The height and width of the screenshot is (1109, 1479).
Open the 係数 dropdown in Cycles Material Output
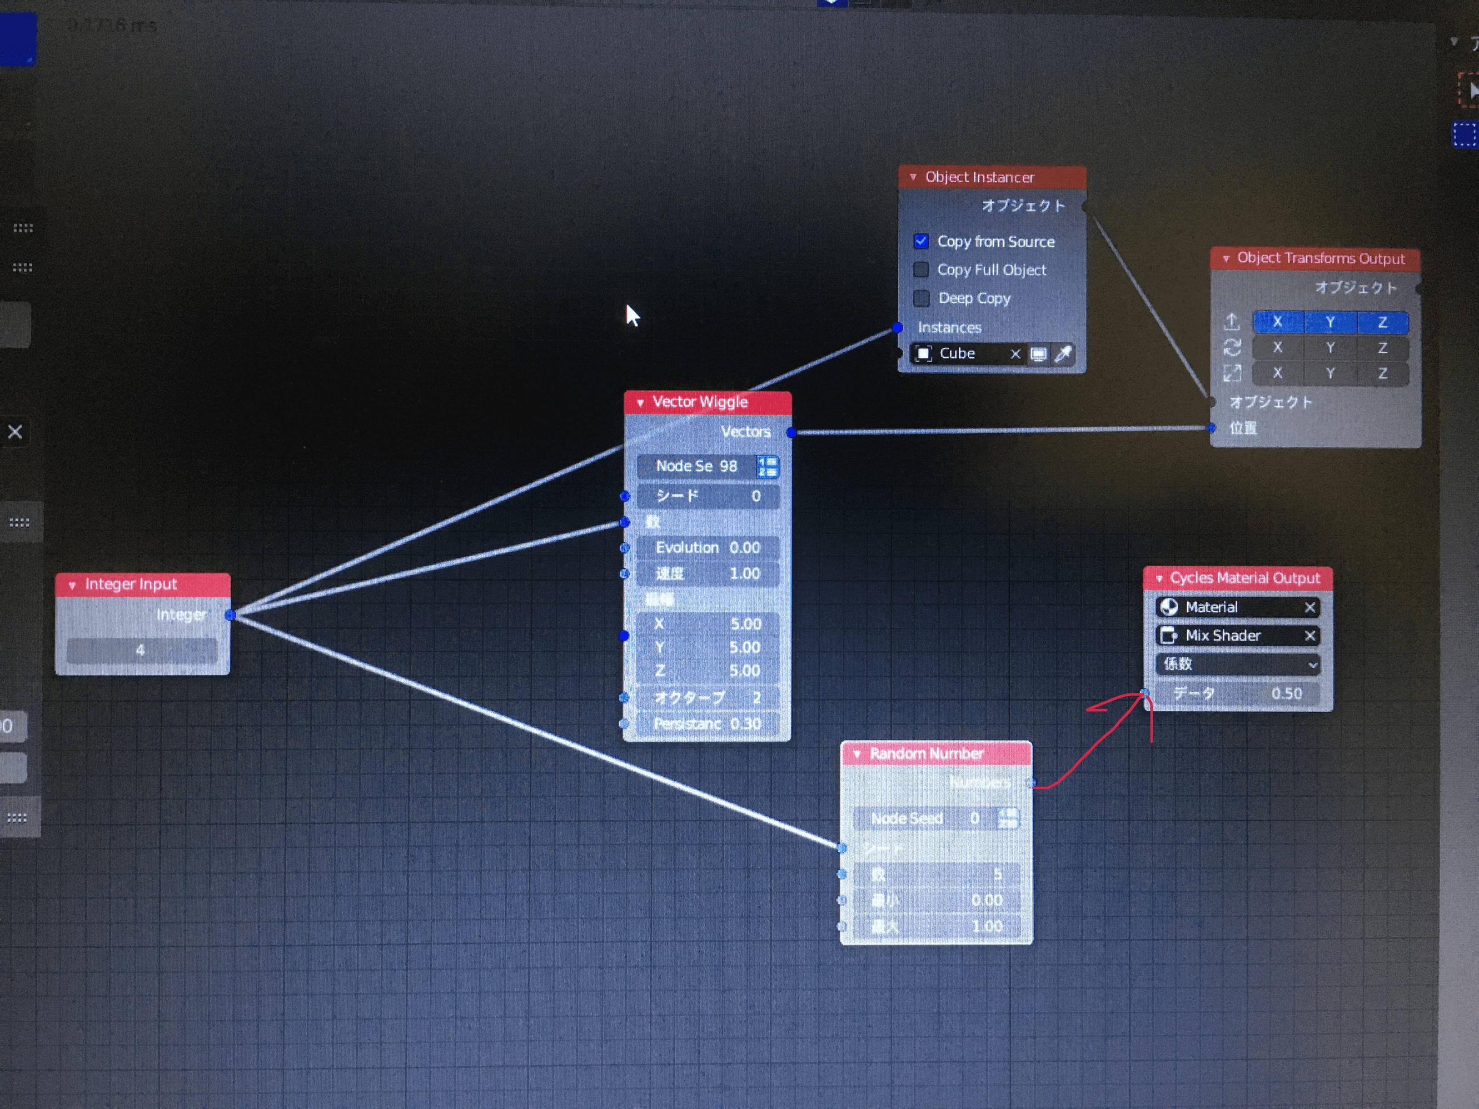pos(1238,664)
